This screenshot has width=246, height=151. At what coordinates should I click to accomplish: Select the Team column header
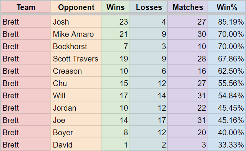(x=26, y=7)
